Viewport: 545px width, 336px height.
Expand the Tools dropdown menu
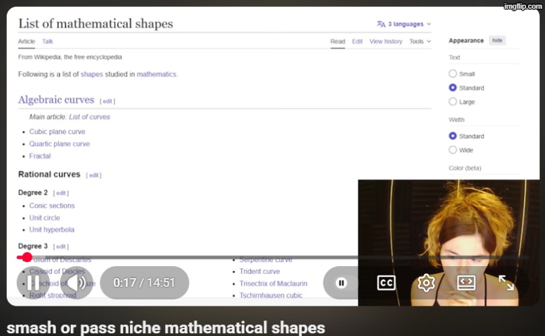420,42
